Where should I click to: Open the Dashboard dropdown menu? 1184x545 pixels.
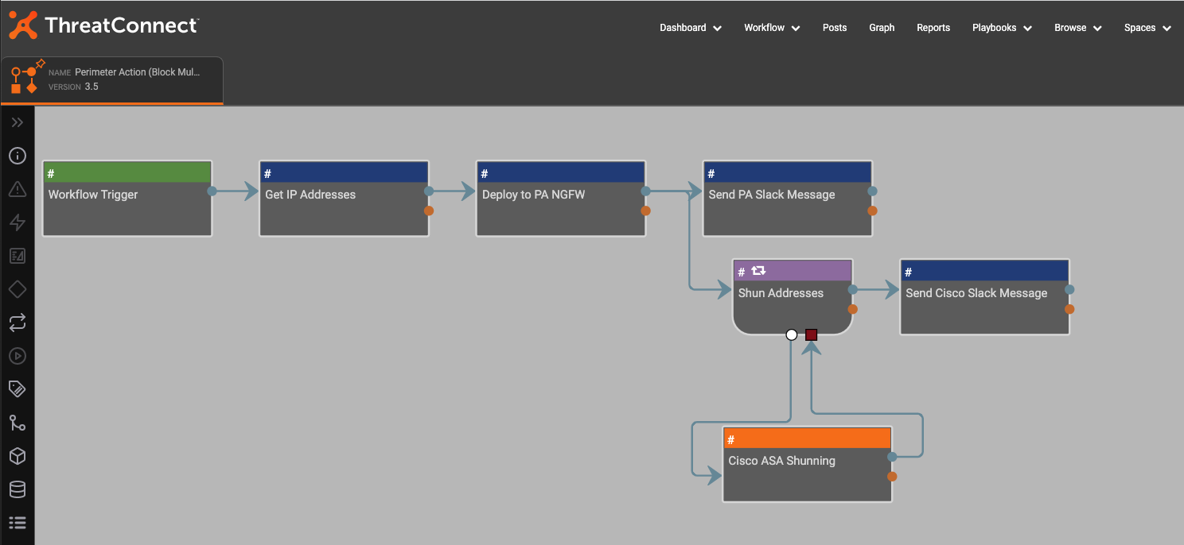tap(691, 28)
